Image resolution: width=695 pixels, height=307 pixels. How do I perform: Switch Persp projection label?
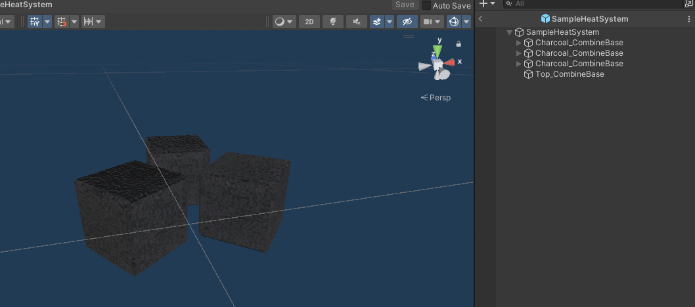436,98
